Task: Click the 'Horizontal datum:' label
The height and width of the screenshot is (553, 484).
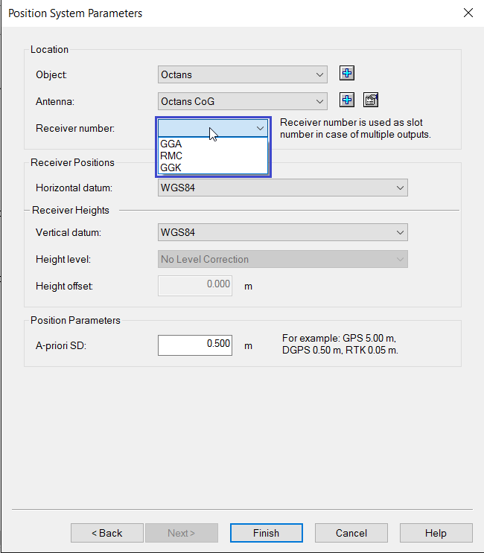Action: point(74,188)
